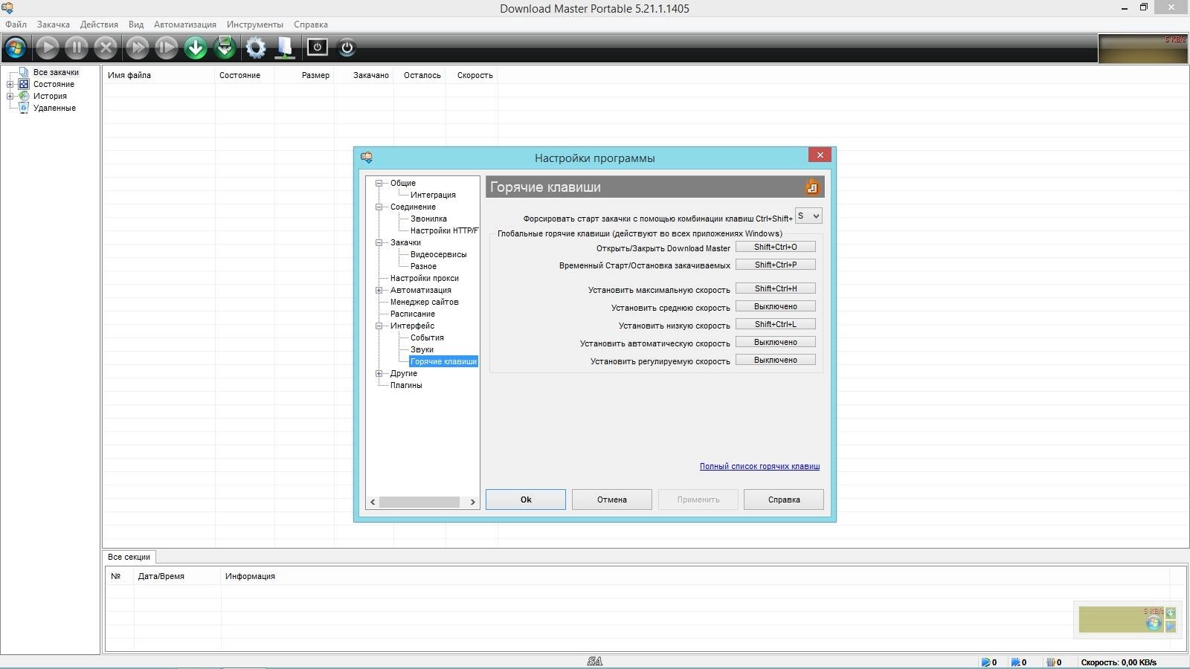The image size is (1190, 669).
Task: Confirm settings with the Ok button
Action: click(x=526, y=500)
